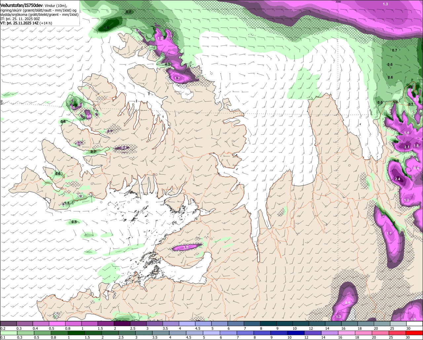Image resolution: width=423 pixels, height=340 pixels.
Task: Click the '0.1' label in the legend
Action: (x=3, y=338)
